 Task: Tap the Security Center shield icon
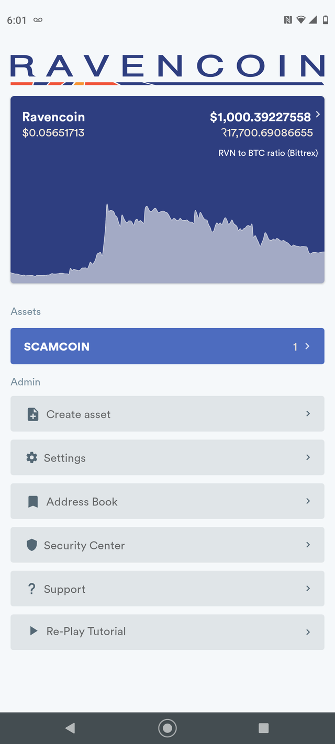[32, 545]
